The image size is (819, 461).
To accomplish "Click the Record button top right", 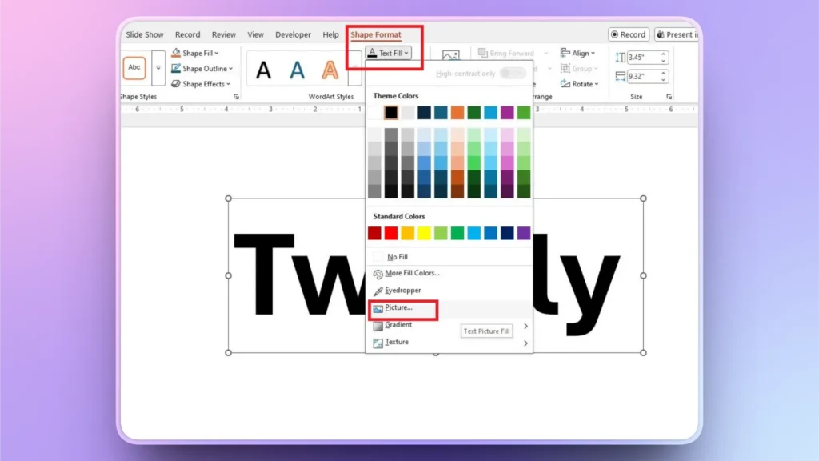I will pos(628,34).
